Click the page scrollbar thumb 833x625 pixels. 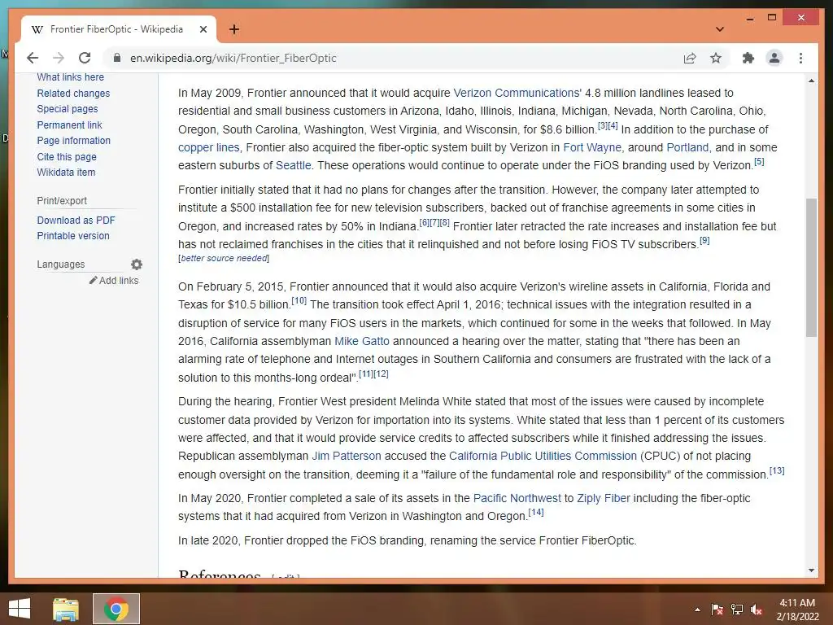[811, 267]
